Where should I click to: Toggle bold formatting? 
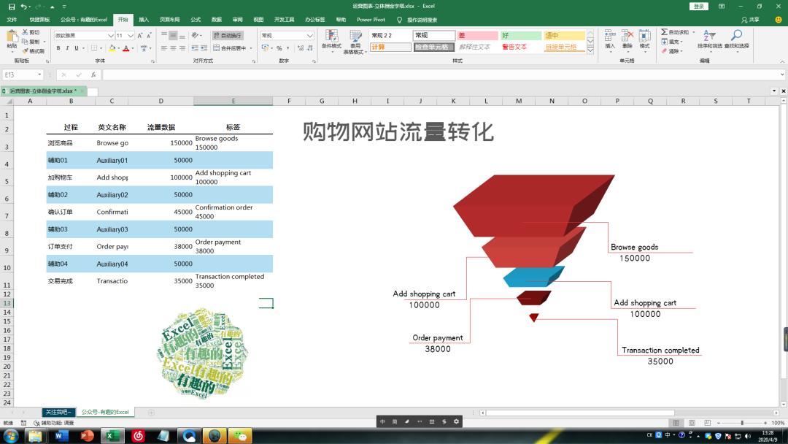pos(58,47)
